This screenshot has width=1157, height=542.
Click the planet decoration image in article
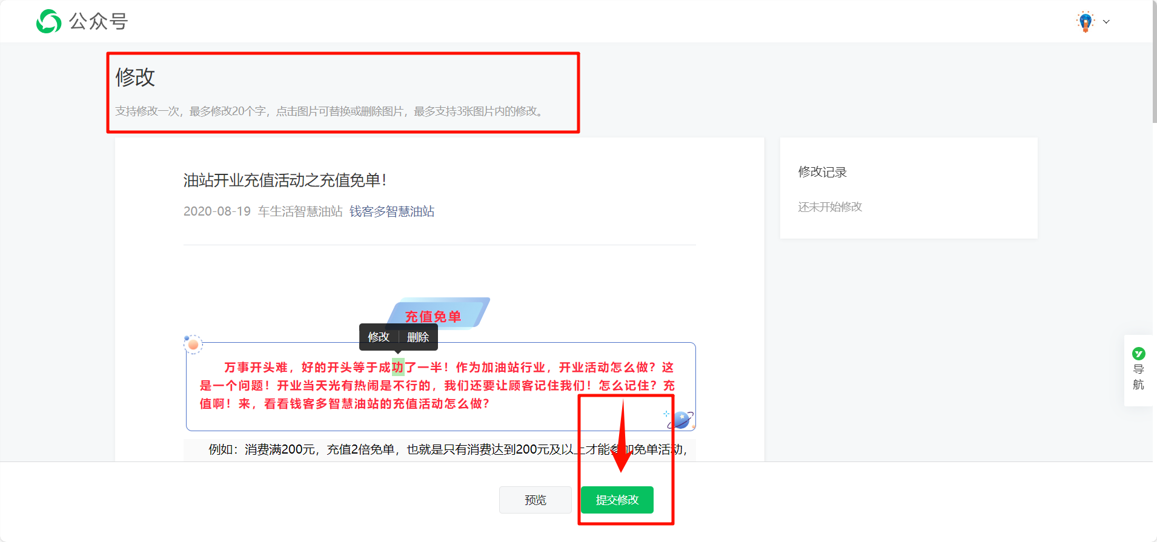(x=680, y=419)
